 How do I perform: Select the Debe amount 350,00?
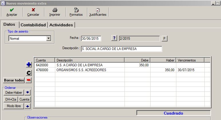(x=137, y=65)
